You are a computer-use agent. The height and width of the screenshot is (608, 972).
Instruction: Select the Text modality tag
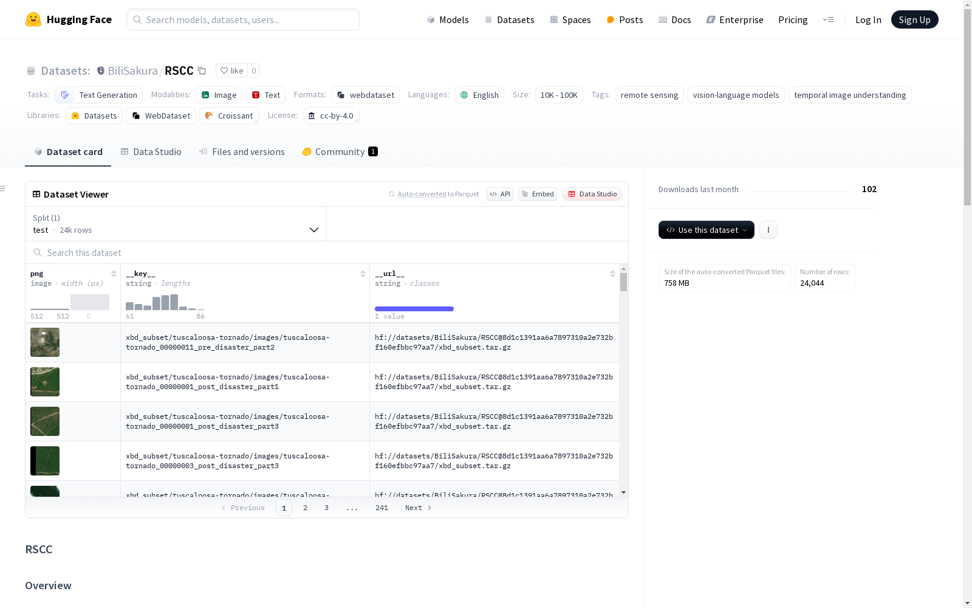click(x=265, y=95)
